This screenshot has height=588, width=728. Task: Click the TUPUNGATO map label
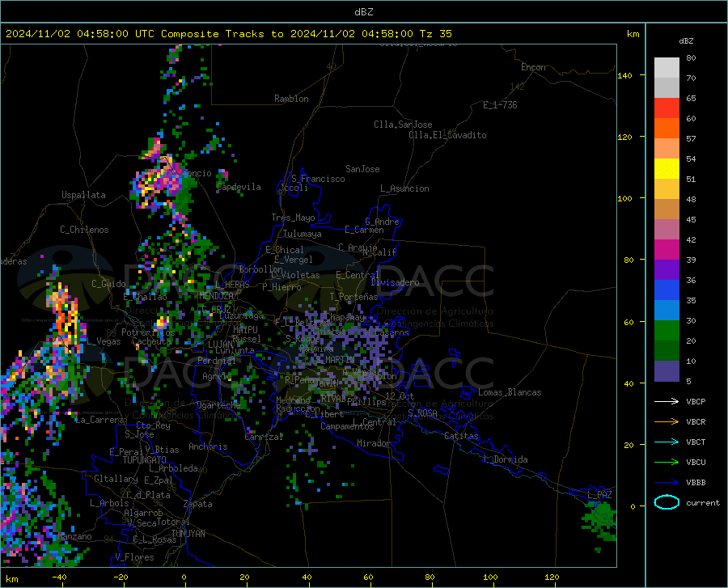click(145, 460)
